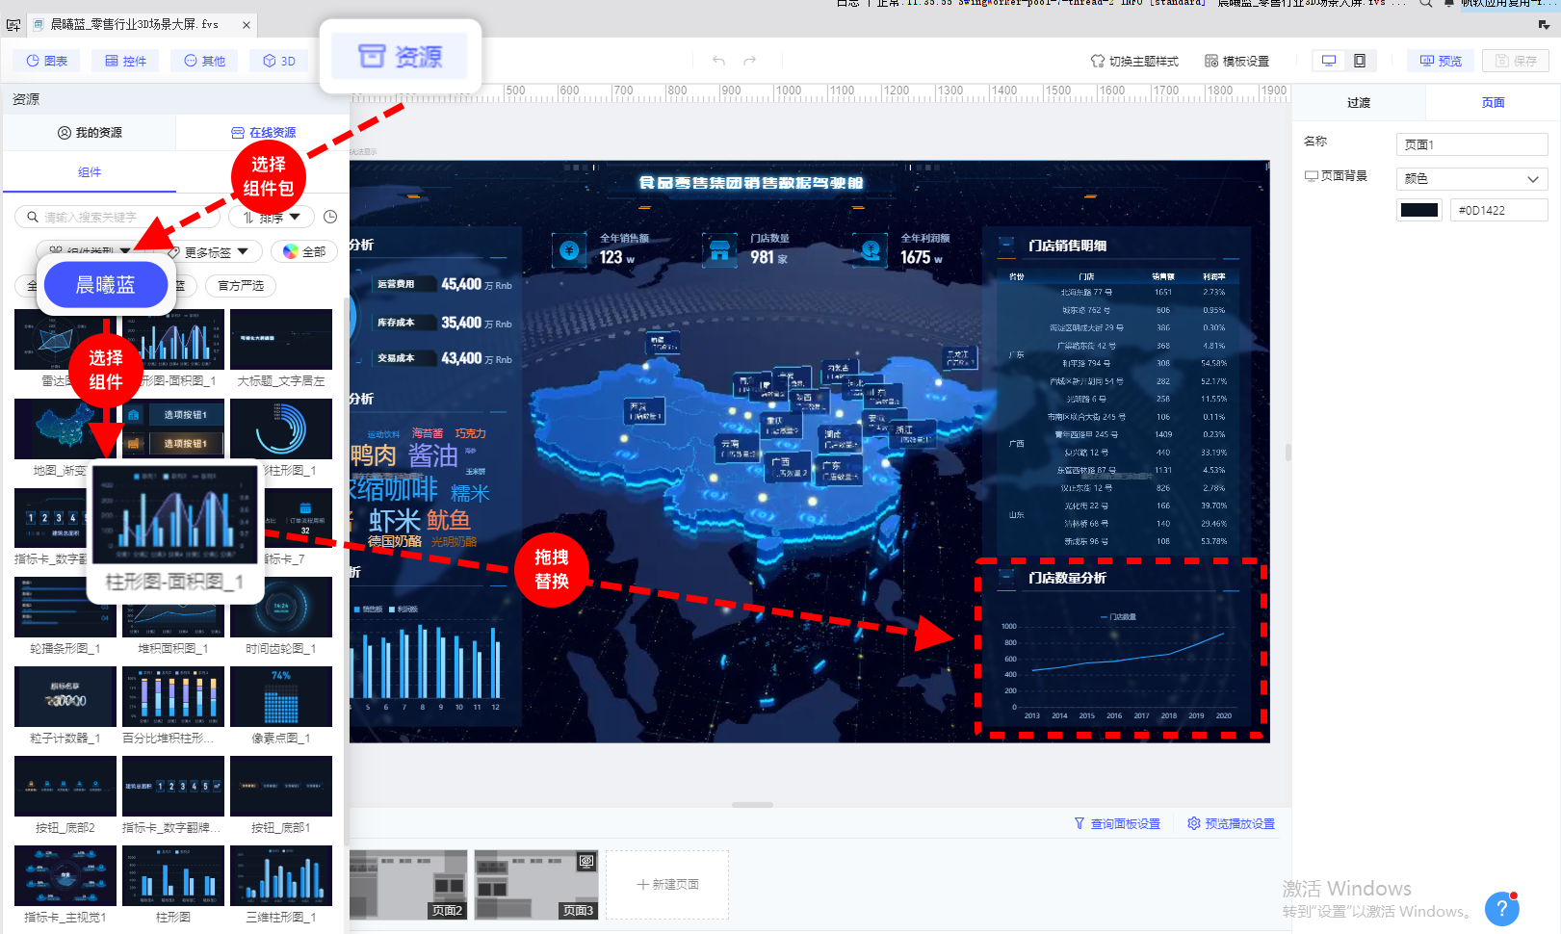The height and width of the screenshot is (934, 1561).
Task: Expand the 排序 sort dropdown
Action: [272, 217]
